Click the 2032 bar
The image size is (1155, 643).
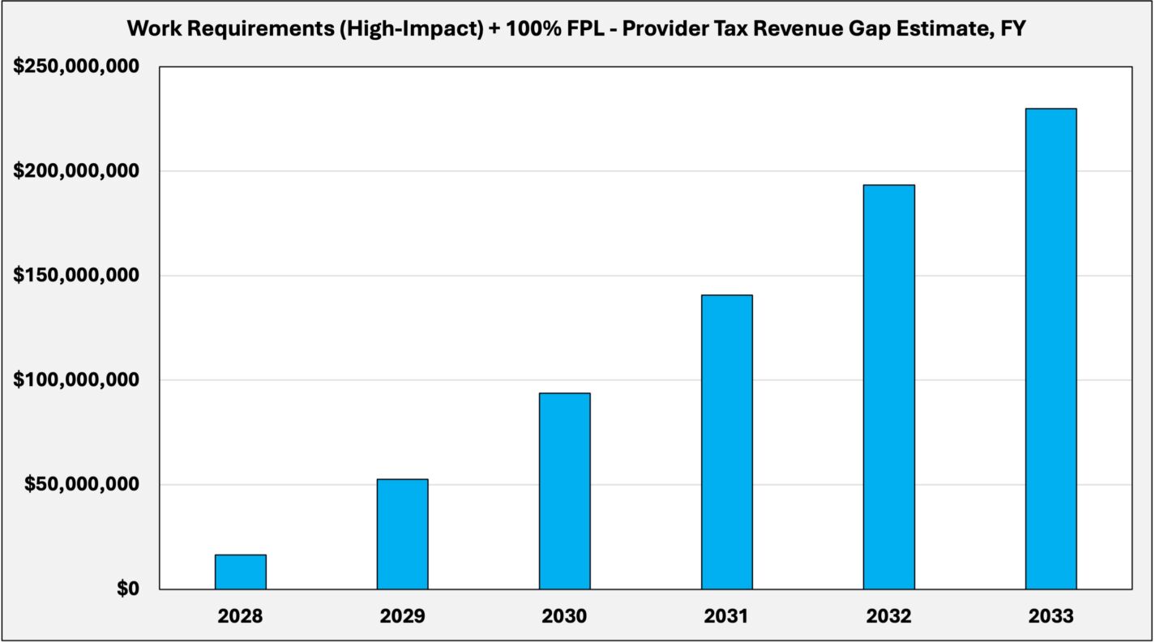[x=888, y=387]
